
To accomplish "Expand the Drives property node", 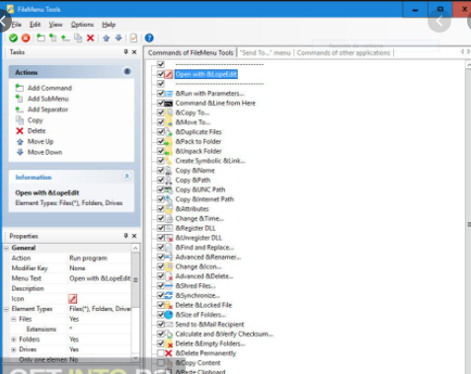I will [14, 349].
